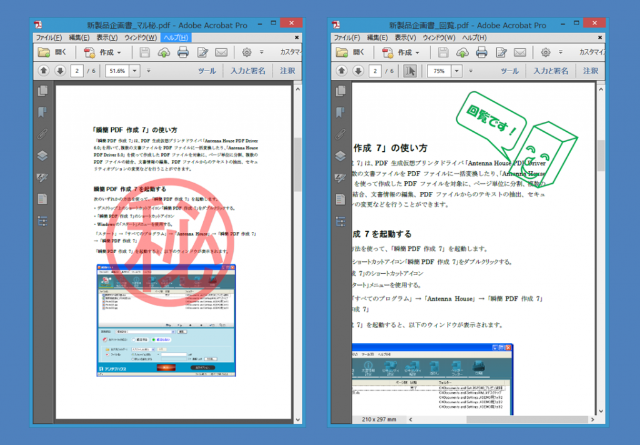Click the save floppy icon in マル秘 window

144,52
